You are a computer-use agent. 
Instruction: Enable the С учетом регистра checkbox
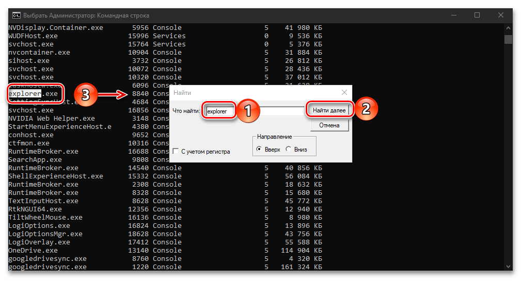pos(177,152)
